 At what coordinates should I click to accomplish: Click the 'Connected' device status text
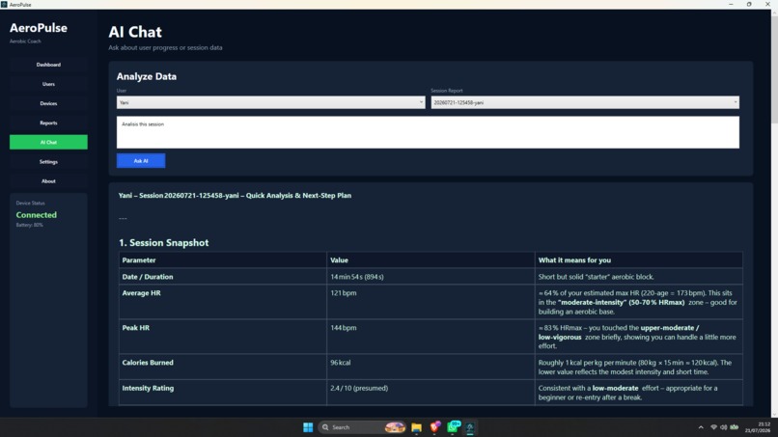coord(37,215)
